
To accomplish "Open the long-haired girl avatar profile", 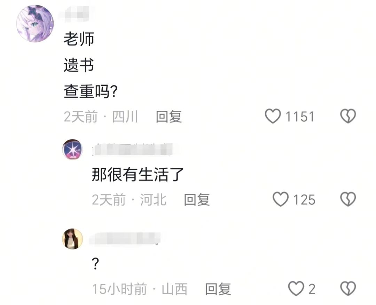I will pos(73,239).
